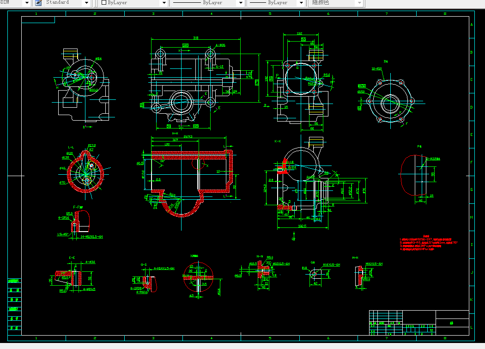Screen dimensions: 485x349
Task: Open the DIM dimension style dropdown
Action: pos(27,3)
